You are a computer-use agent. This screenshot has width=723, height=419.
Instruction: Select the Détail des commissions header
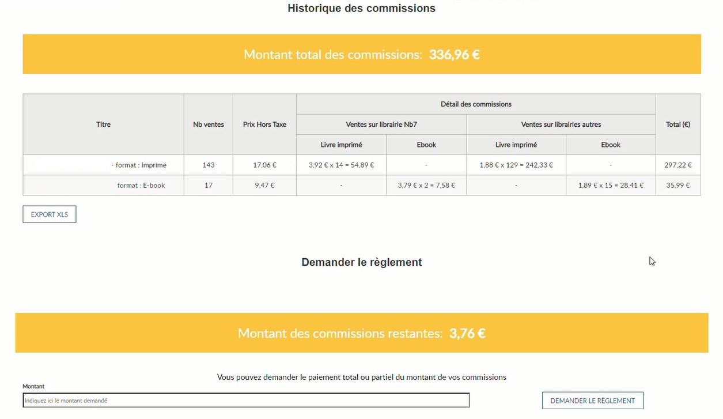476,104
